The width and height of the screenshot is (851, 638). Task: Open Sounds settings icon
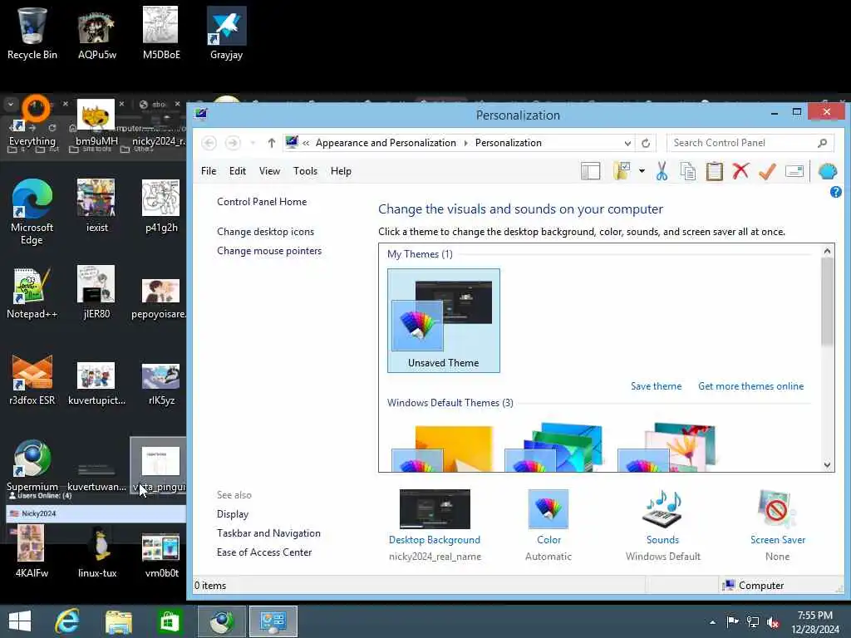662,509
